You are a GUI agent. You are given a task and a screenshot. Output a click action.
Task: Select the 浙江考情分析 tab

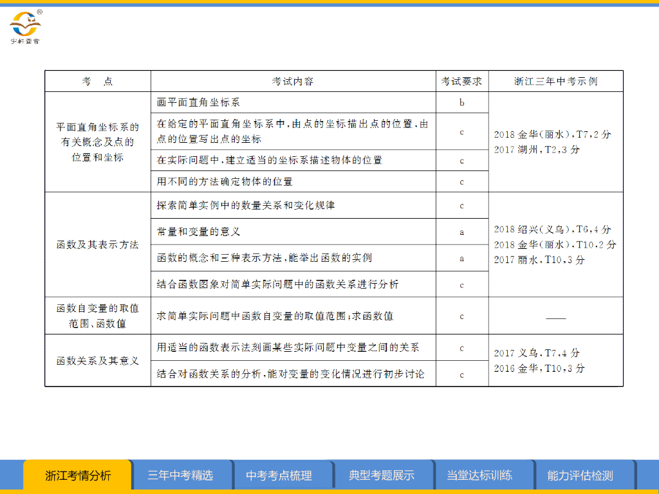tap(78, 476)
